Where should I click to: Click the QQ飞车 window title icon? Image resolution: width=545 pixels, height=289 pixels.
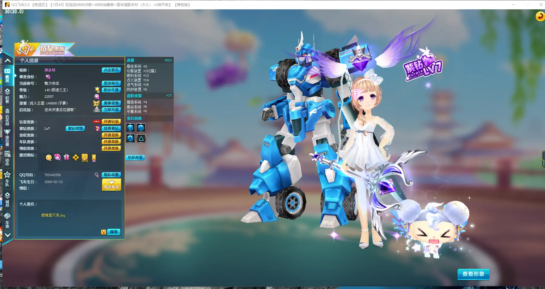point(7,5)
